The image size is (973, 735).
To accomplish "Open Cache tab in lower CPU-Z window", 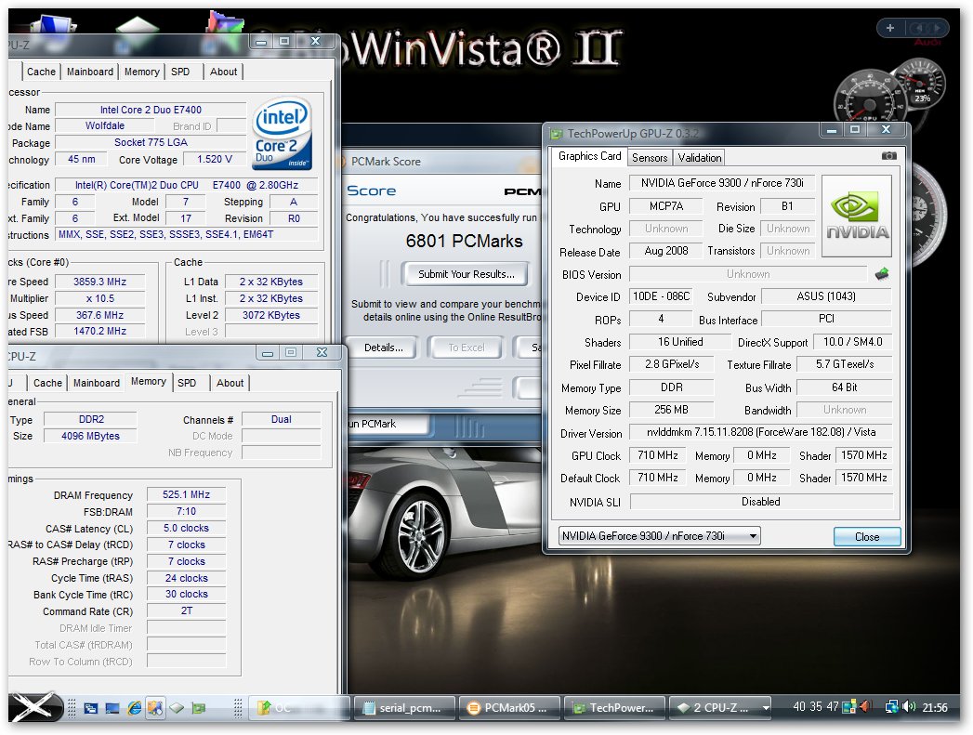I will tap(47, 383).
